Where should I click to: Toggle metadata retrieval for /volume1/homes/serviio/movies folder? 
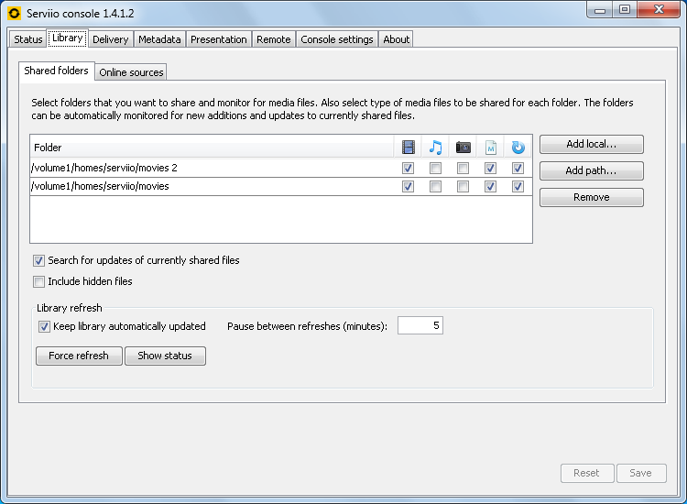[490, 187]
